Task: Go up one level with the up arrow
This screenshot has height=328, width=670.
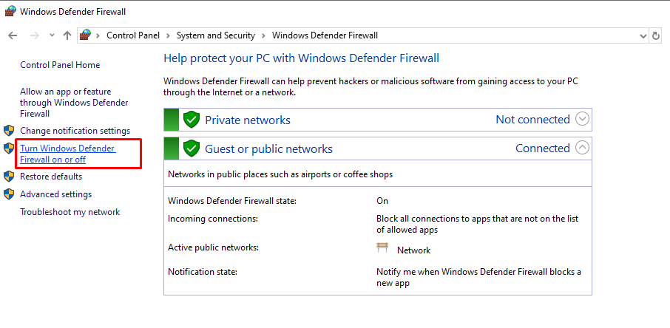Action: (x=67, y=35)
